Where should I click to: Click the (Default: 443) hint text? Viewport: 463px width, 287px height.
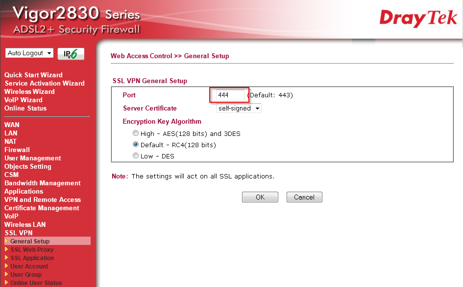270,95
